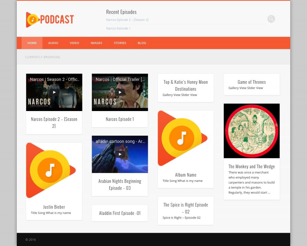The image size is (307, 246).
Task: Open The Monkey and The Wedge illustration thumbnail
Action: pos(252,131)
